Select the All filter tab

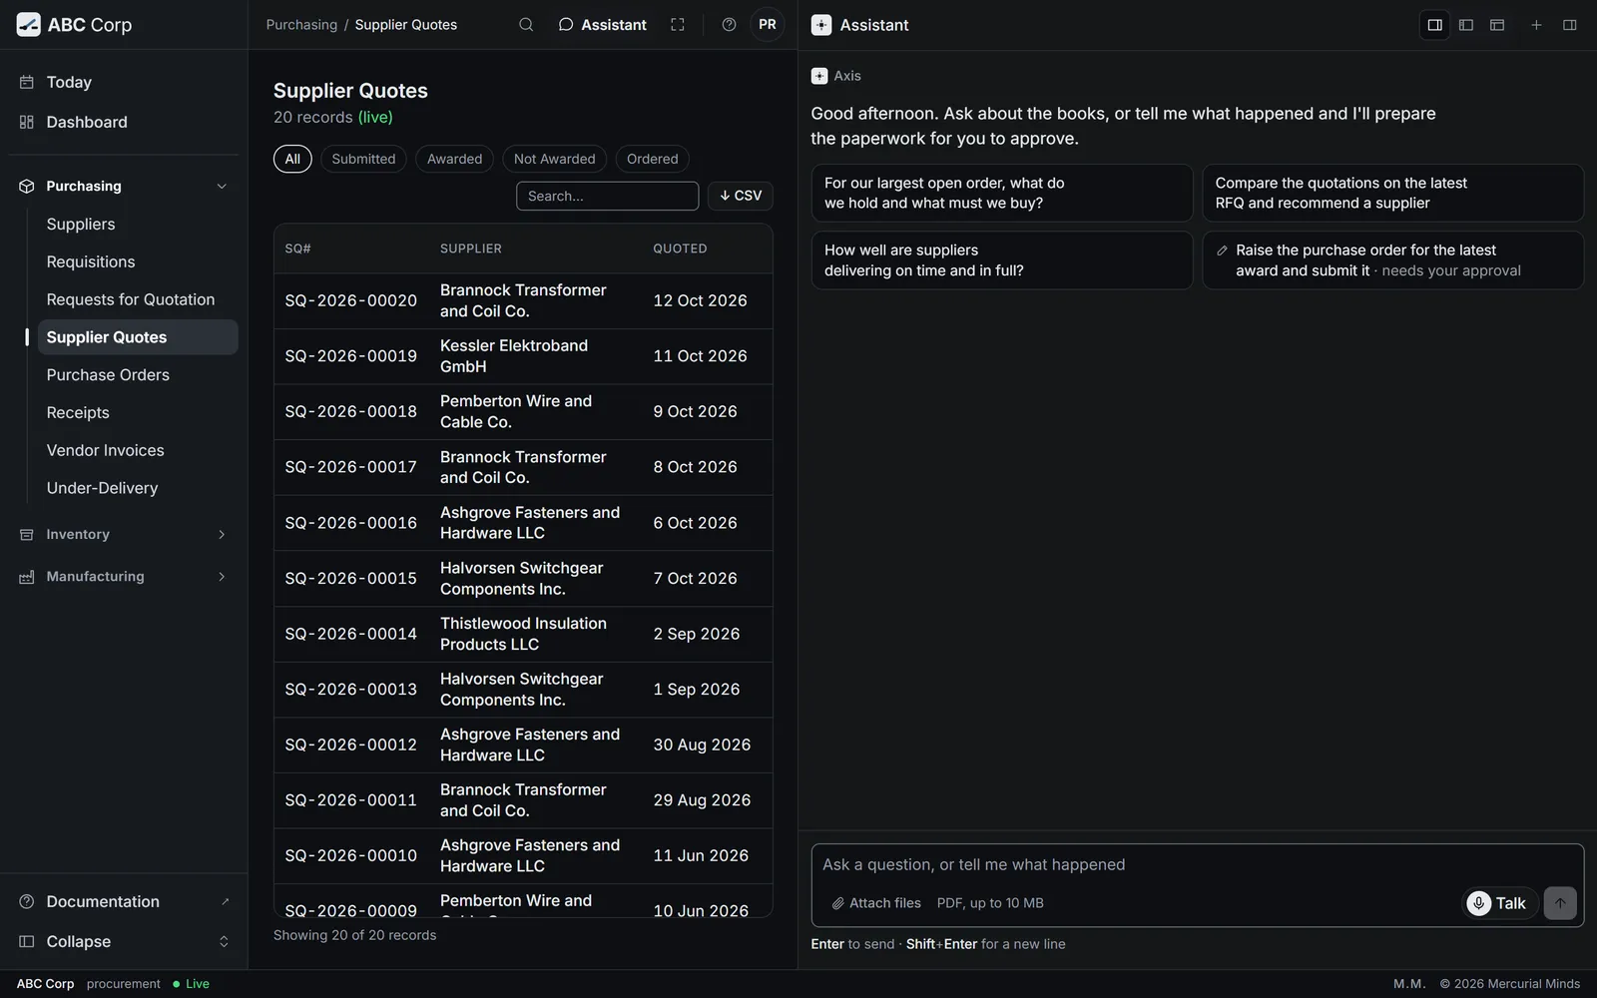[292, 159]
